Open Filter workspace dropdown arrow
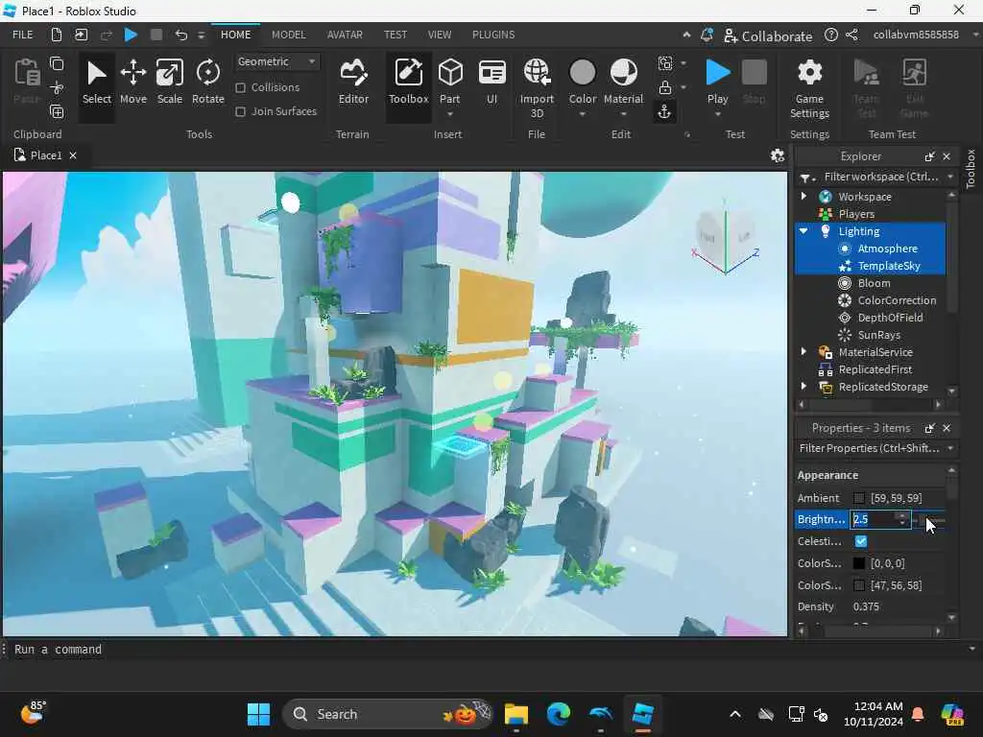The image size is (983, 737). pyautogui.click(x=950, y=177)
